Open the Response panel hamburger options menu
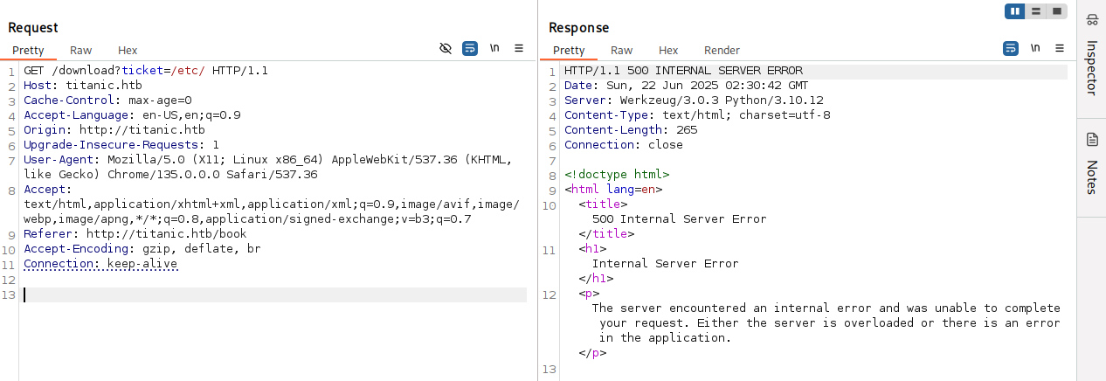The width and height of the screenshot is (1106, 381). point(1060,48)
